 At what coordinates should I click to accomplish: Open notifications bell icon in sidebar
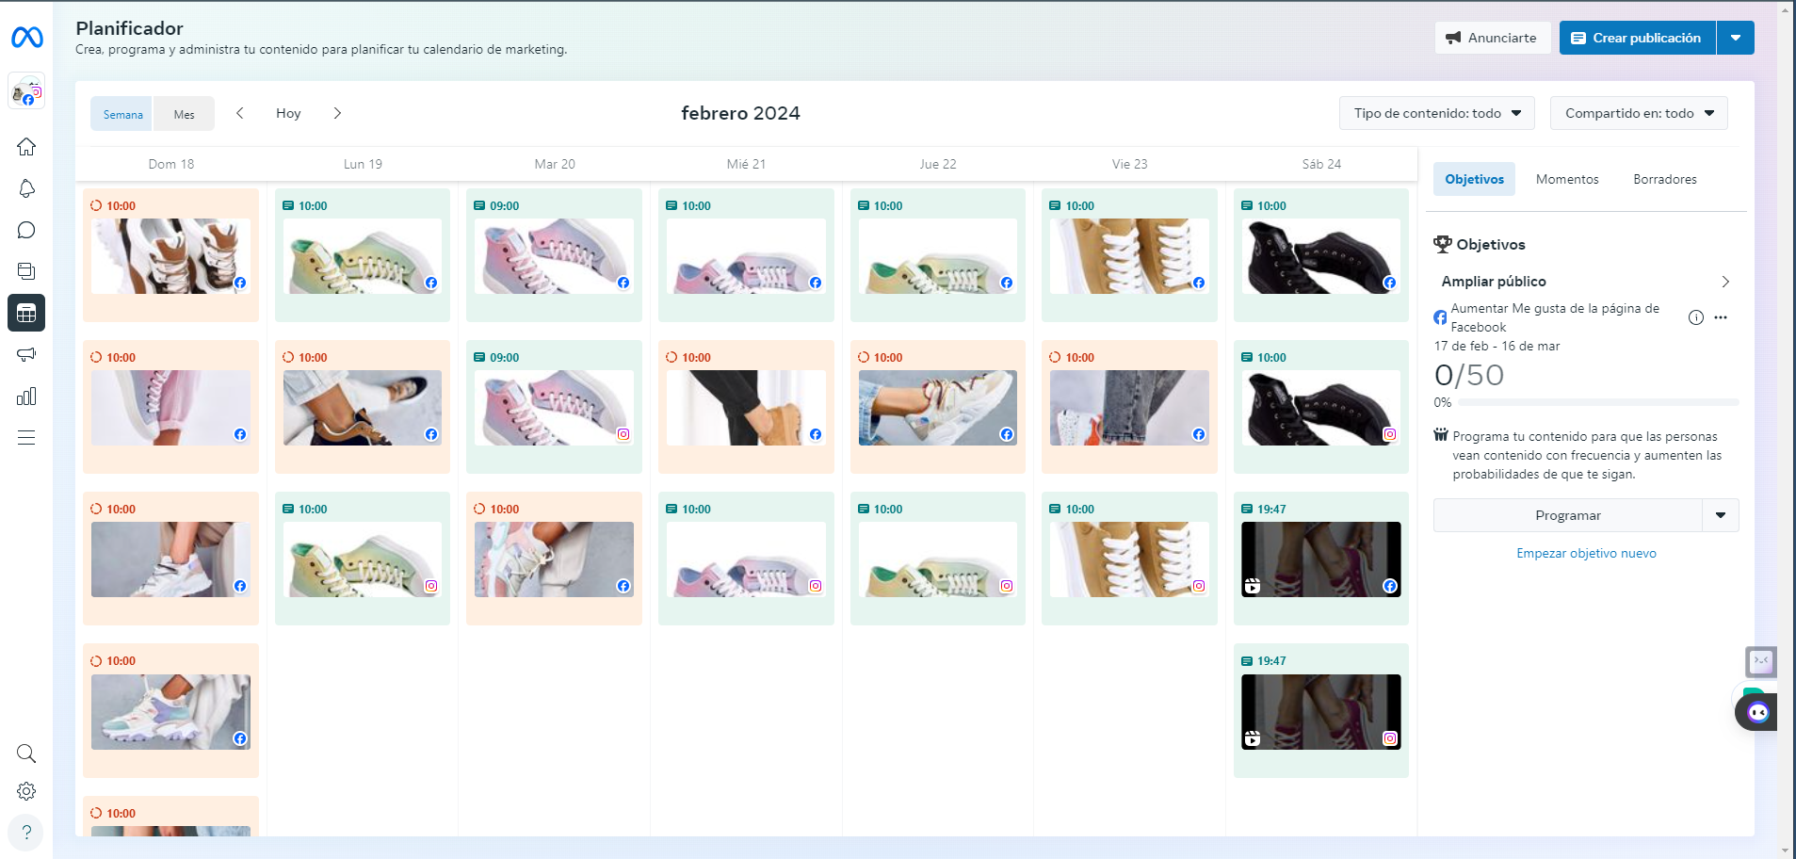[26, 188]
